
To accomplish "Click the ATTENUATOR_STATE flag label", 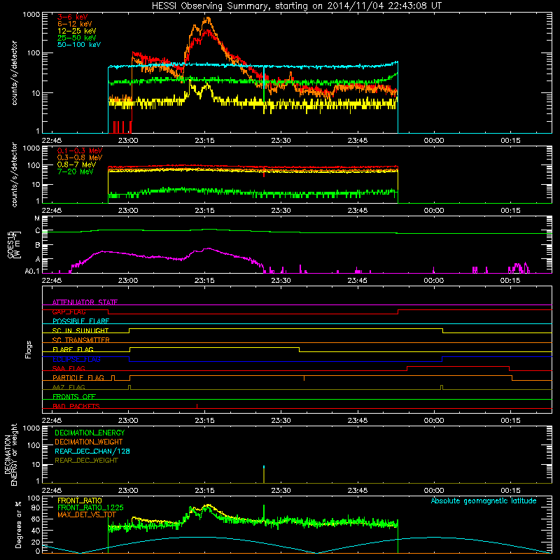I will coord(85,302).
